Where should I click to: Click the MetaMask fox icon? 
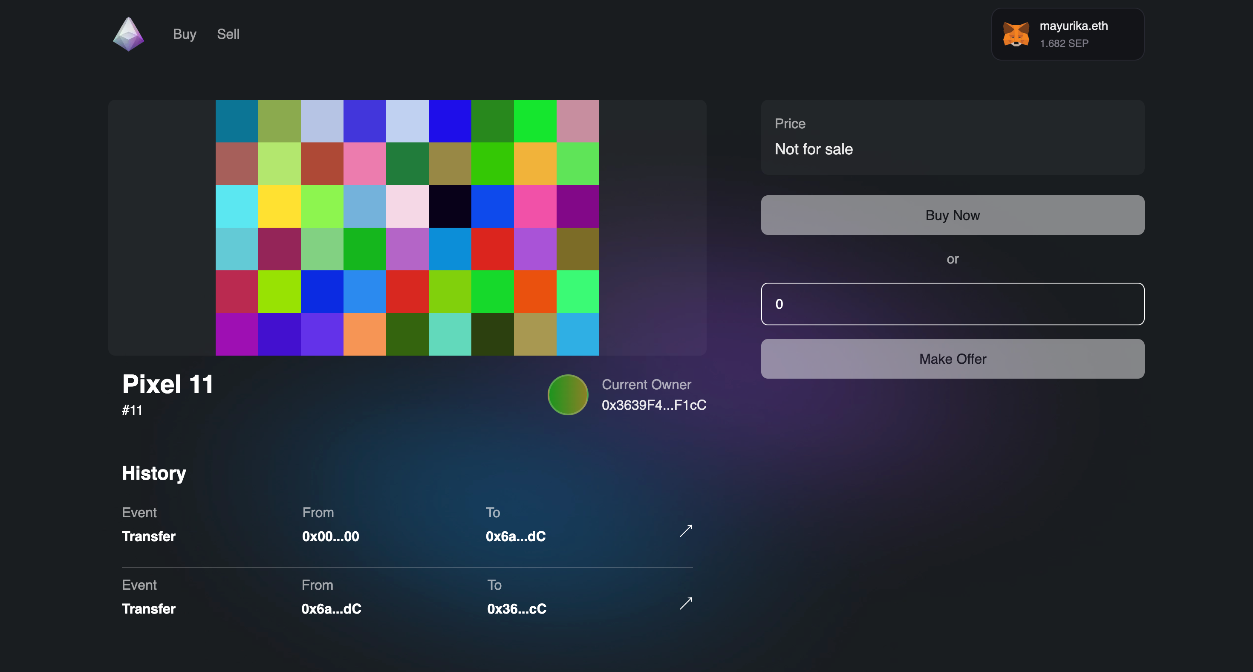[1016, 34]
